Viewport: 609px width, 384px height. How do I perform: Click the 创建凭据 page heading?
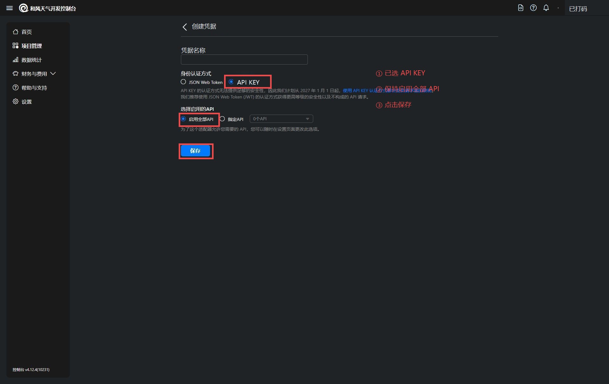[204, 27]
